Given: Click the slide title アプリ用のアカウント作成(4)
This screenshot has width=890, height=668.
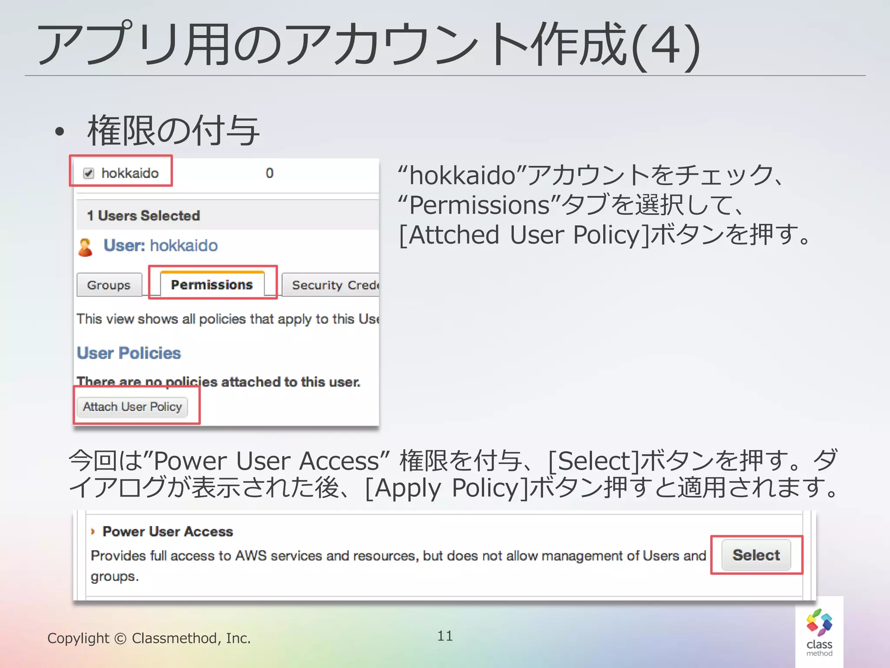Looking at the screenshot, I should coord(369,44).
